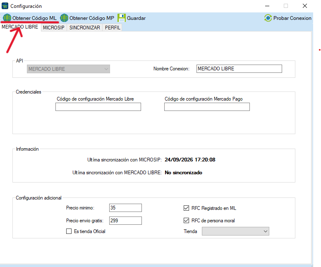This screenshot has height=267, width=321.
Task: Click the Ultima sincronización con MERCADO LIBRE label
Action: (x=117, y=173)
